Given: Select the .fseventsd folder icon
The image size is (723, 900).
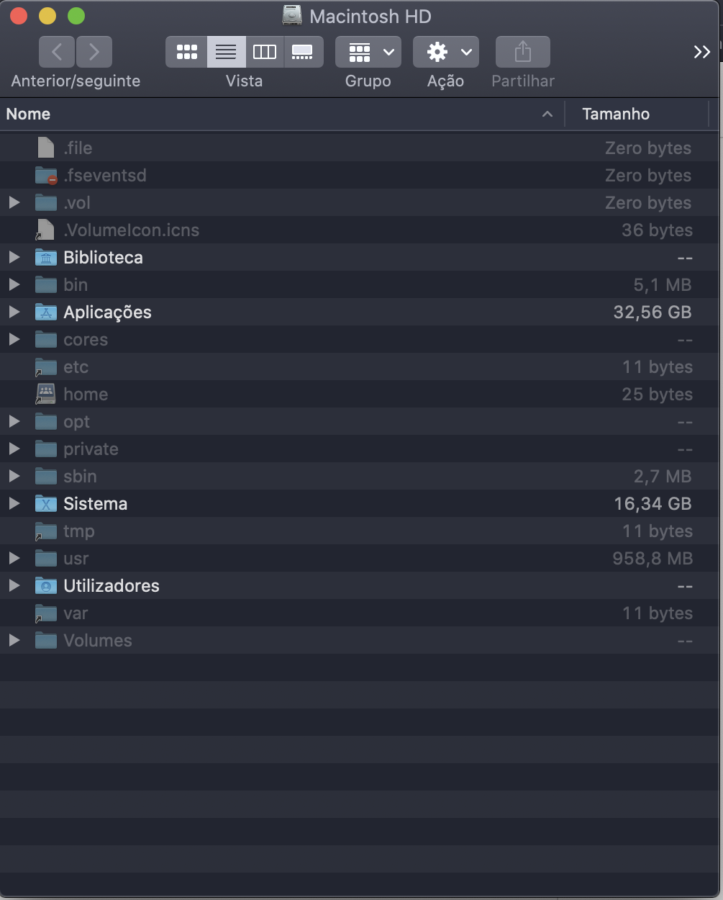Looking at the screenshot, I should (46, 175).
